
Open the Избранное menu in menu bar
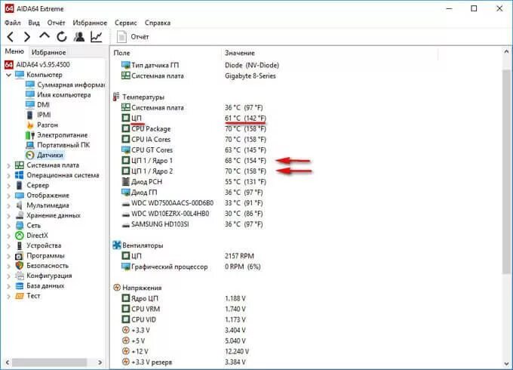(x=90, y=23)
